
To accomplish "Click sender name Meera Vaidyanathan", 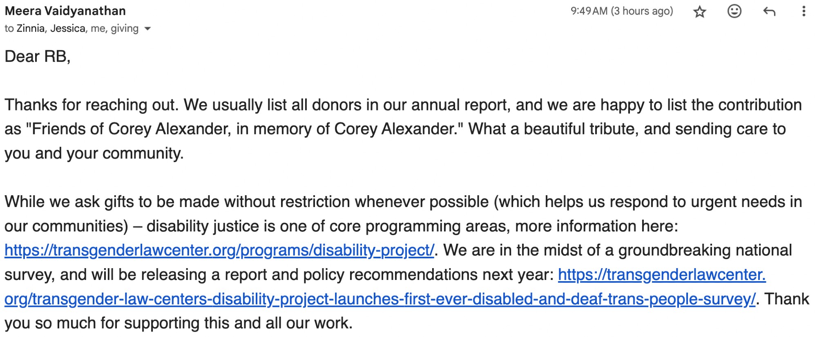I will point(65,11).
